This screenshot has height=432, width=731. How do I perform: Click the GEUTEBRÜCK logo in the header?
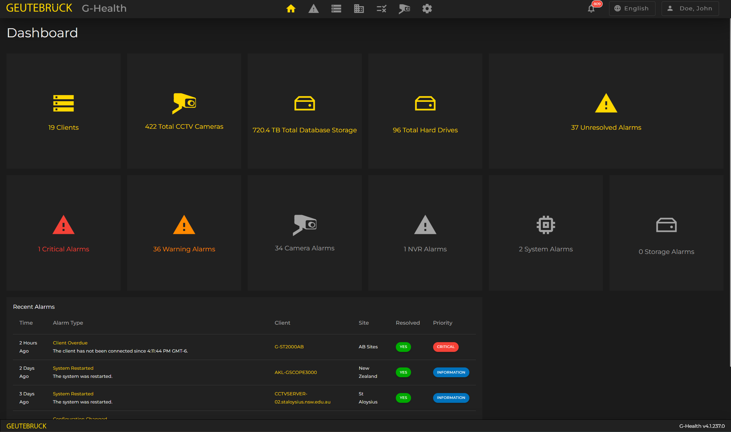point(39,8)
